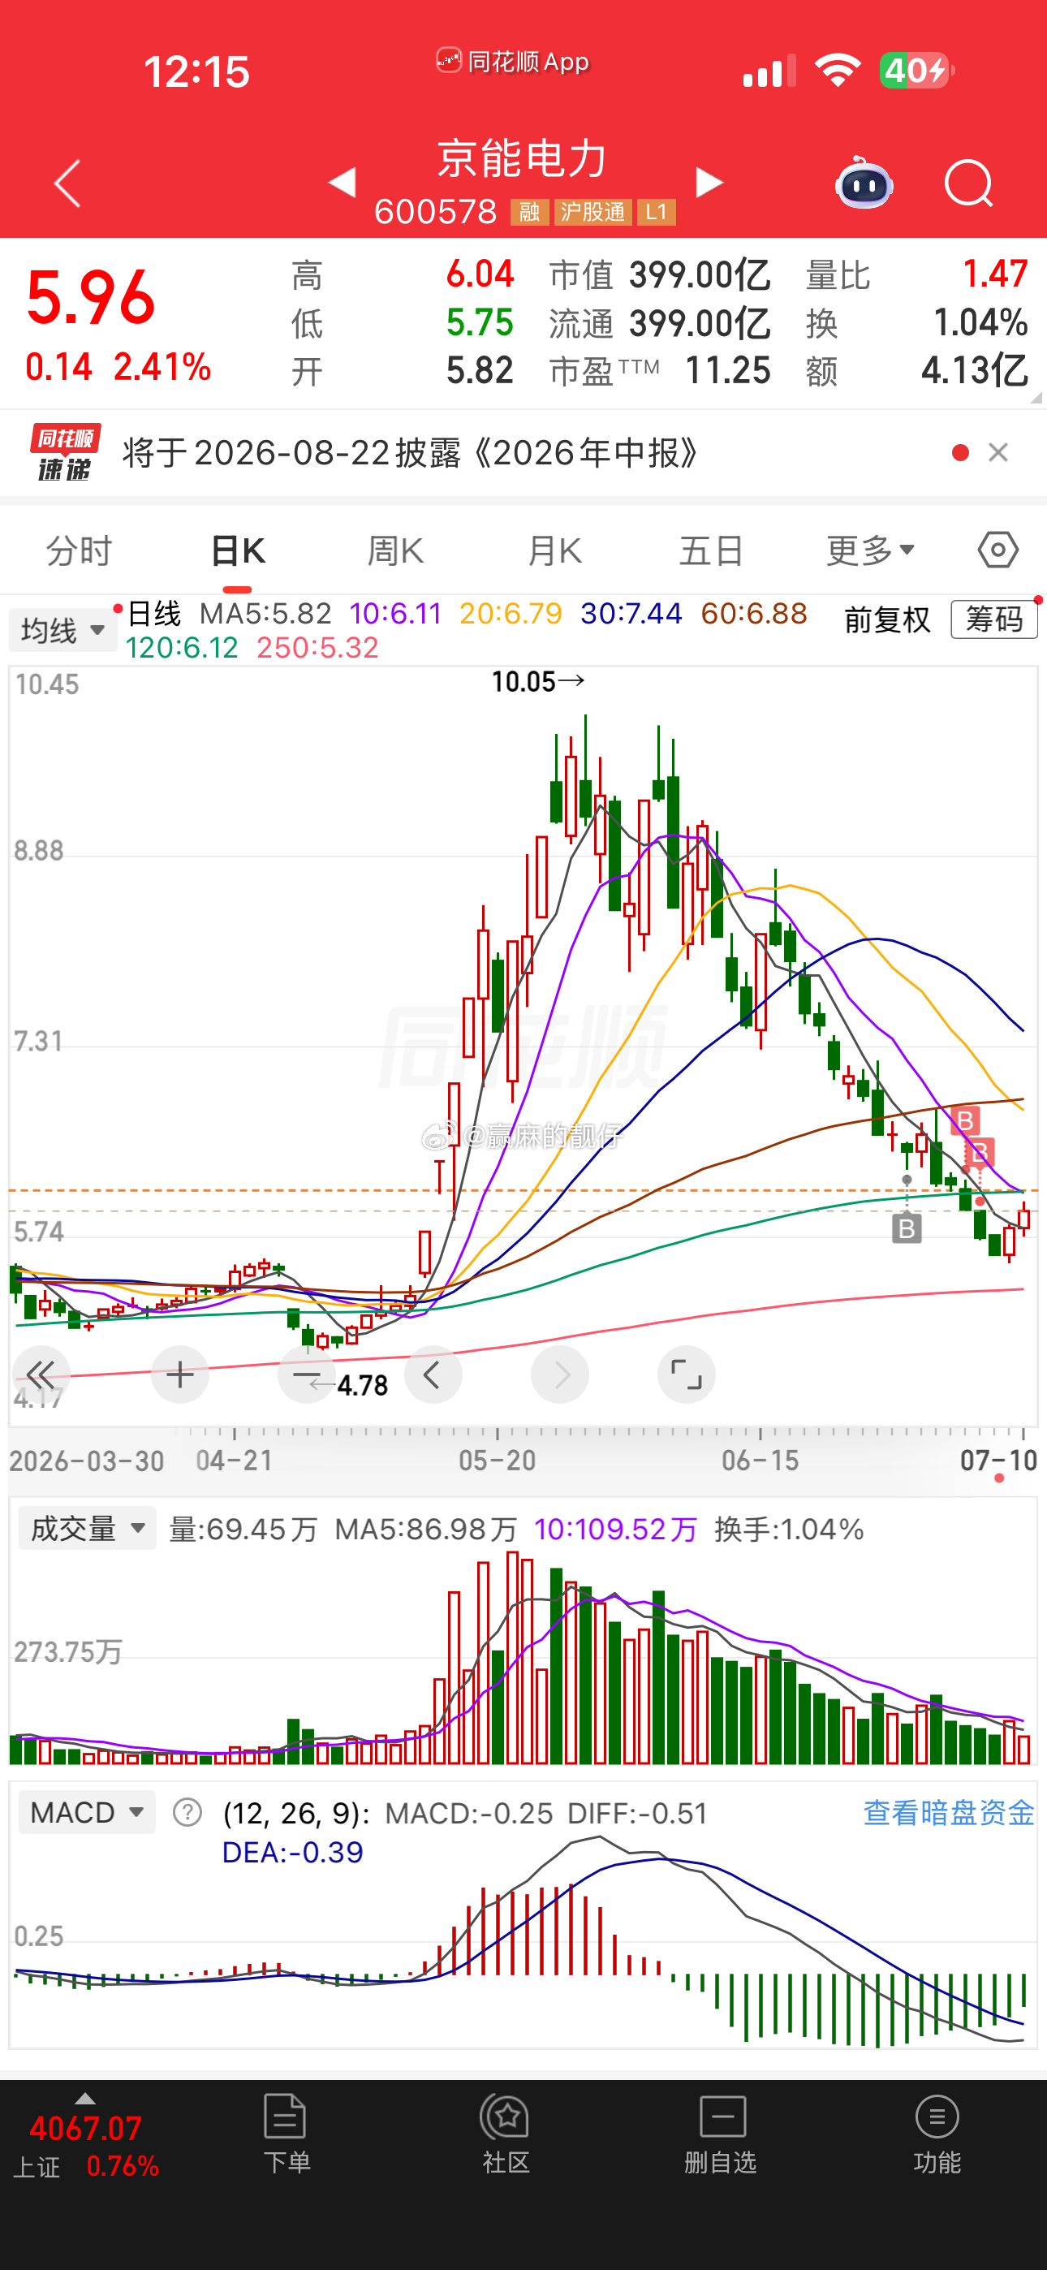Tap the Wi-Fi status icon
Image resolution: width=1047 pixels, height=2270 pixels.
(x=838, y=70)
